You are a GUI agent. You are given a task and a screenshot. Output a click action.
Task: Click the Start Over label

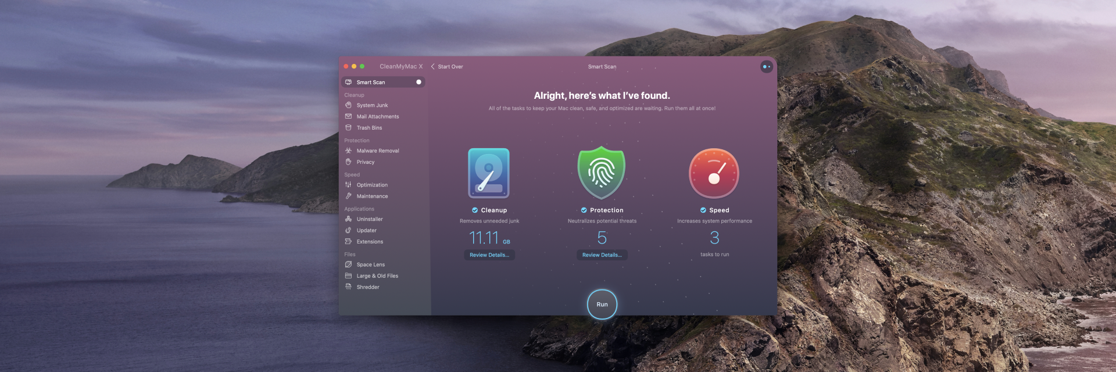click(450, 67)
